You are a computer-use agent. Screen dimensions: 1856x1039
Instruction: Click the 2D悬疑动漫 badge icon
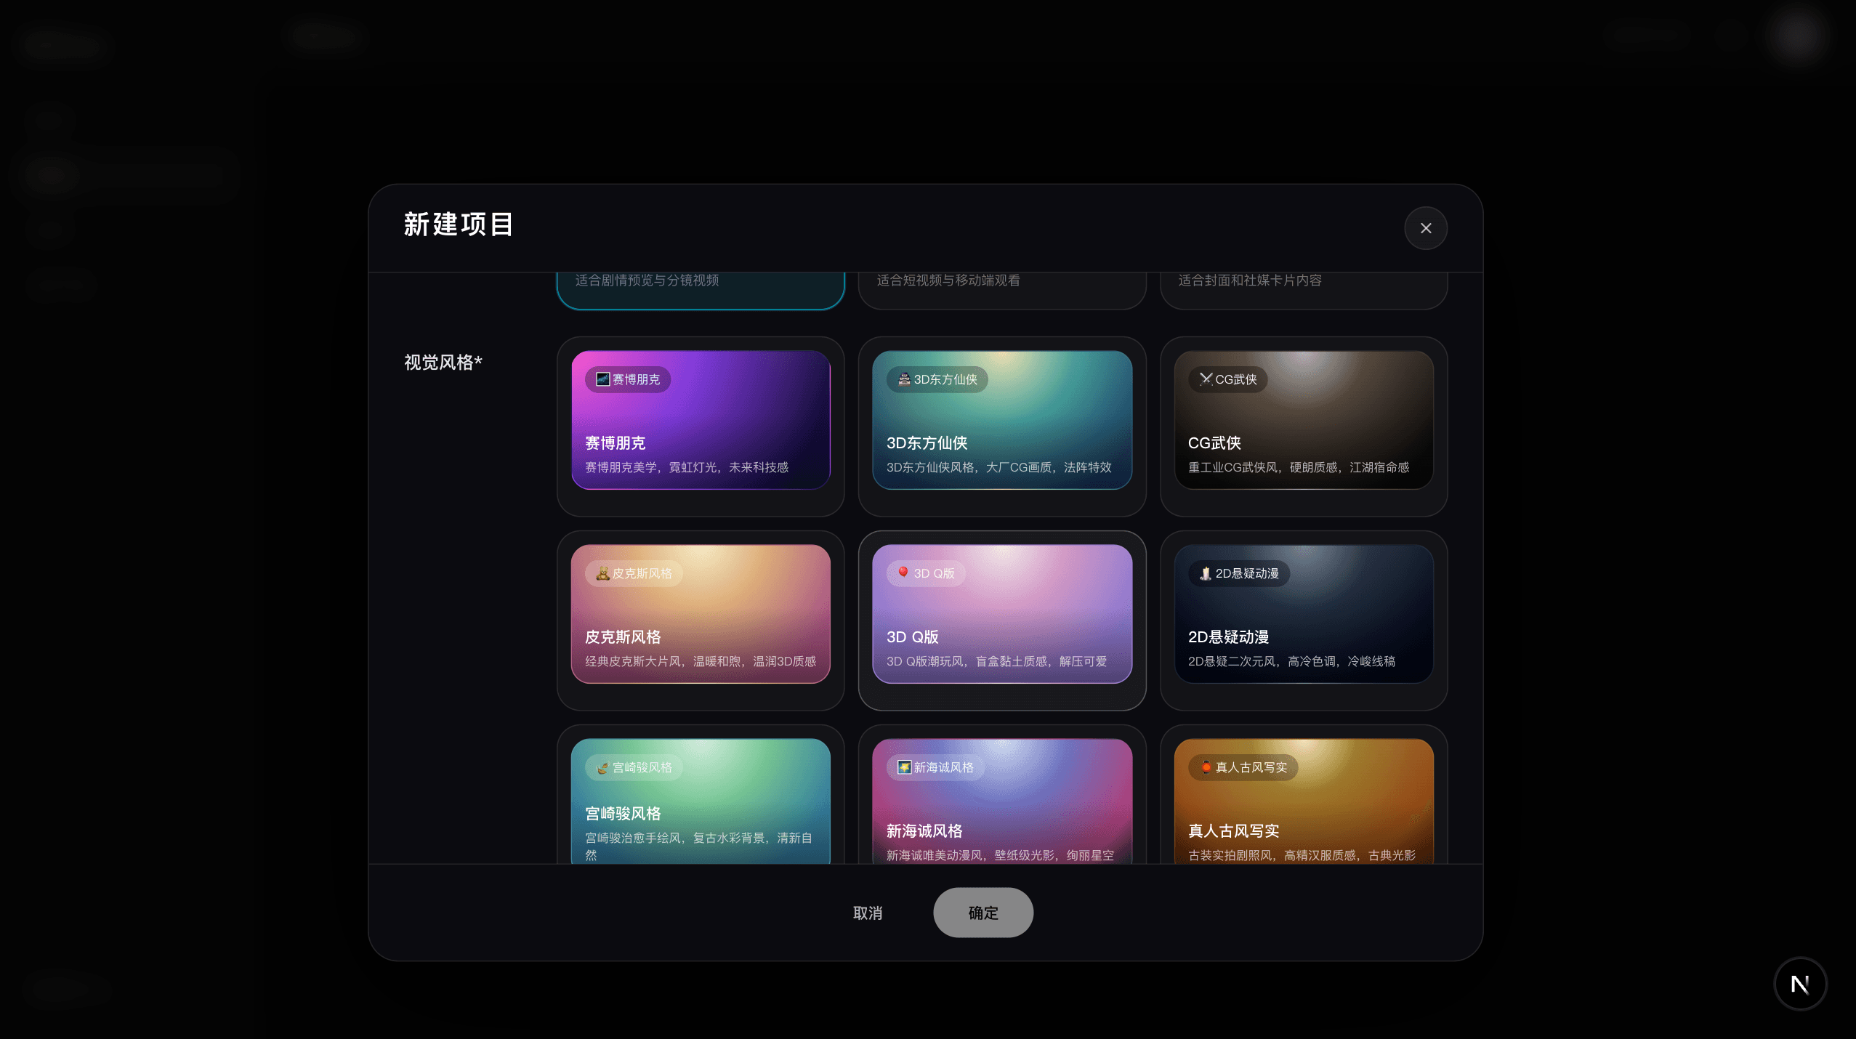(x=1206, y=573)
